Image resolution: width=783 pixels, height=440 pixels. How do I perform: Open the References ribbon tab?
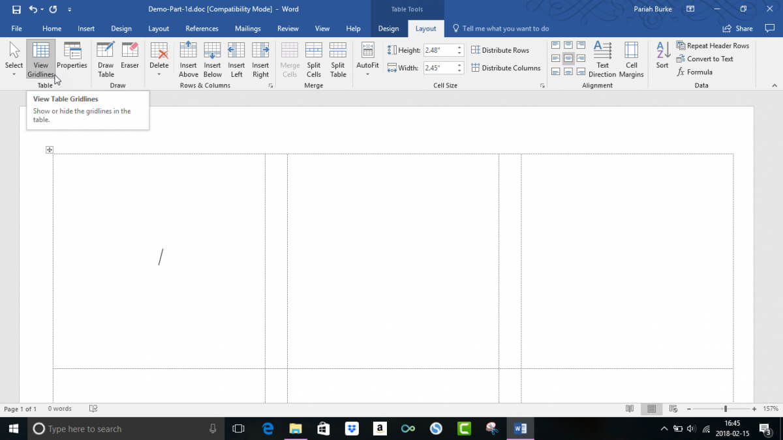pyautogui.click(x=202, y=29)
